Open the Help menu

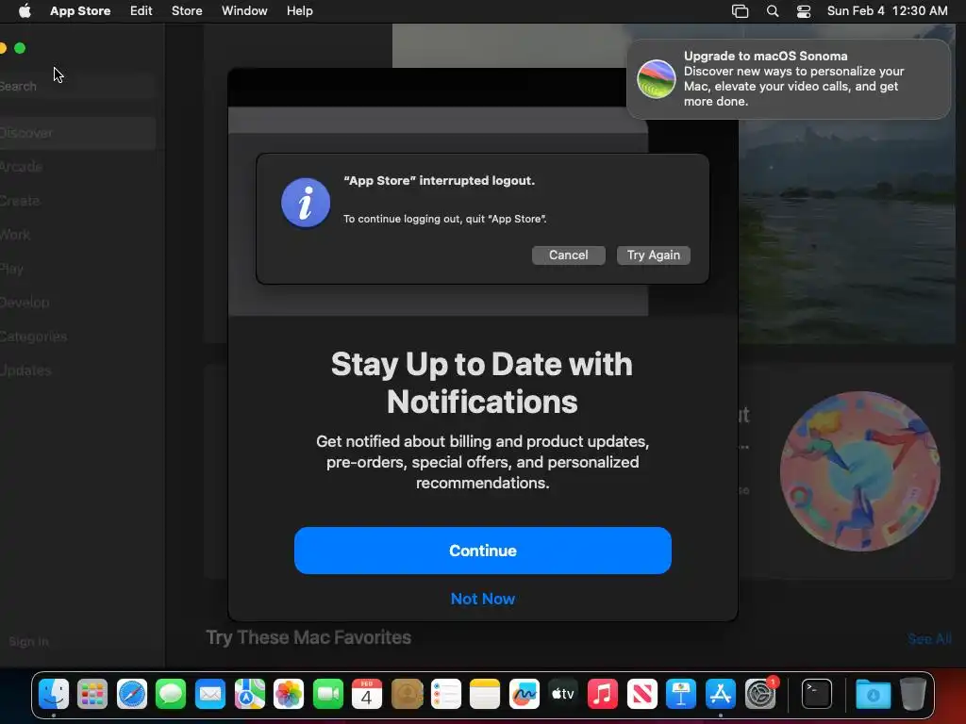299,11
